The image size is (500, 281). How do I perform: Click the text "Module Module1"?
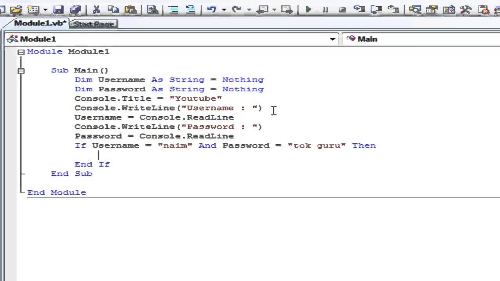[x=68, y=52]
